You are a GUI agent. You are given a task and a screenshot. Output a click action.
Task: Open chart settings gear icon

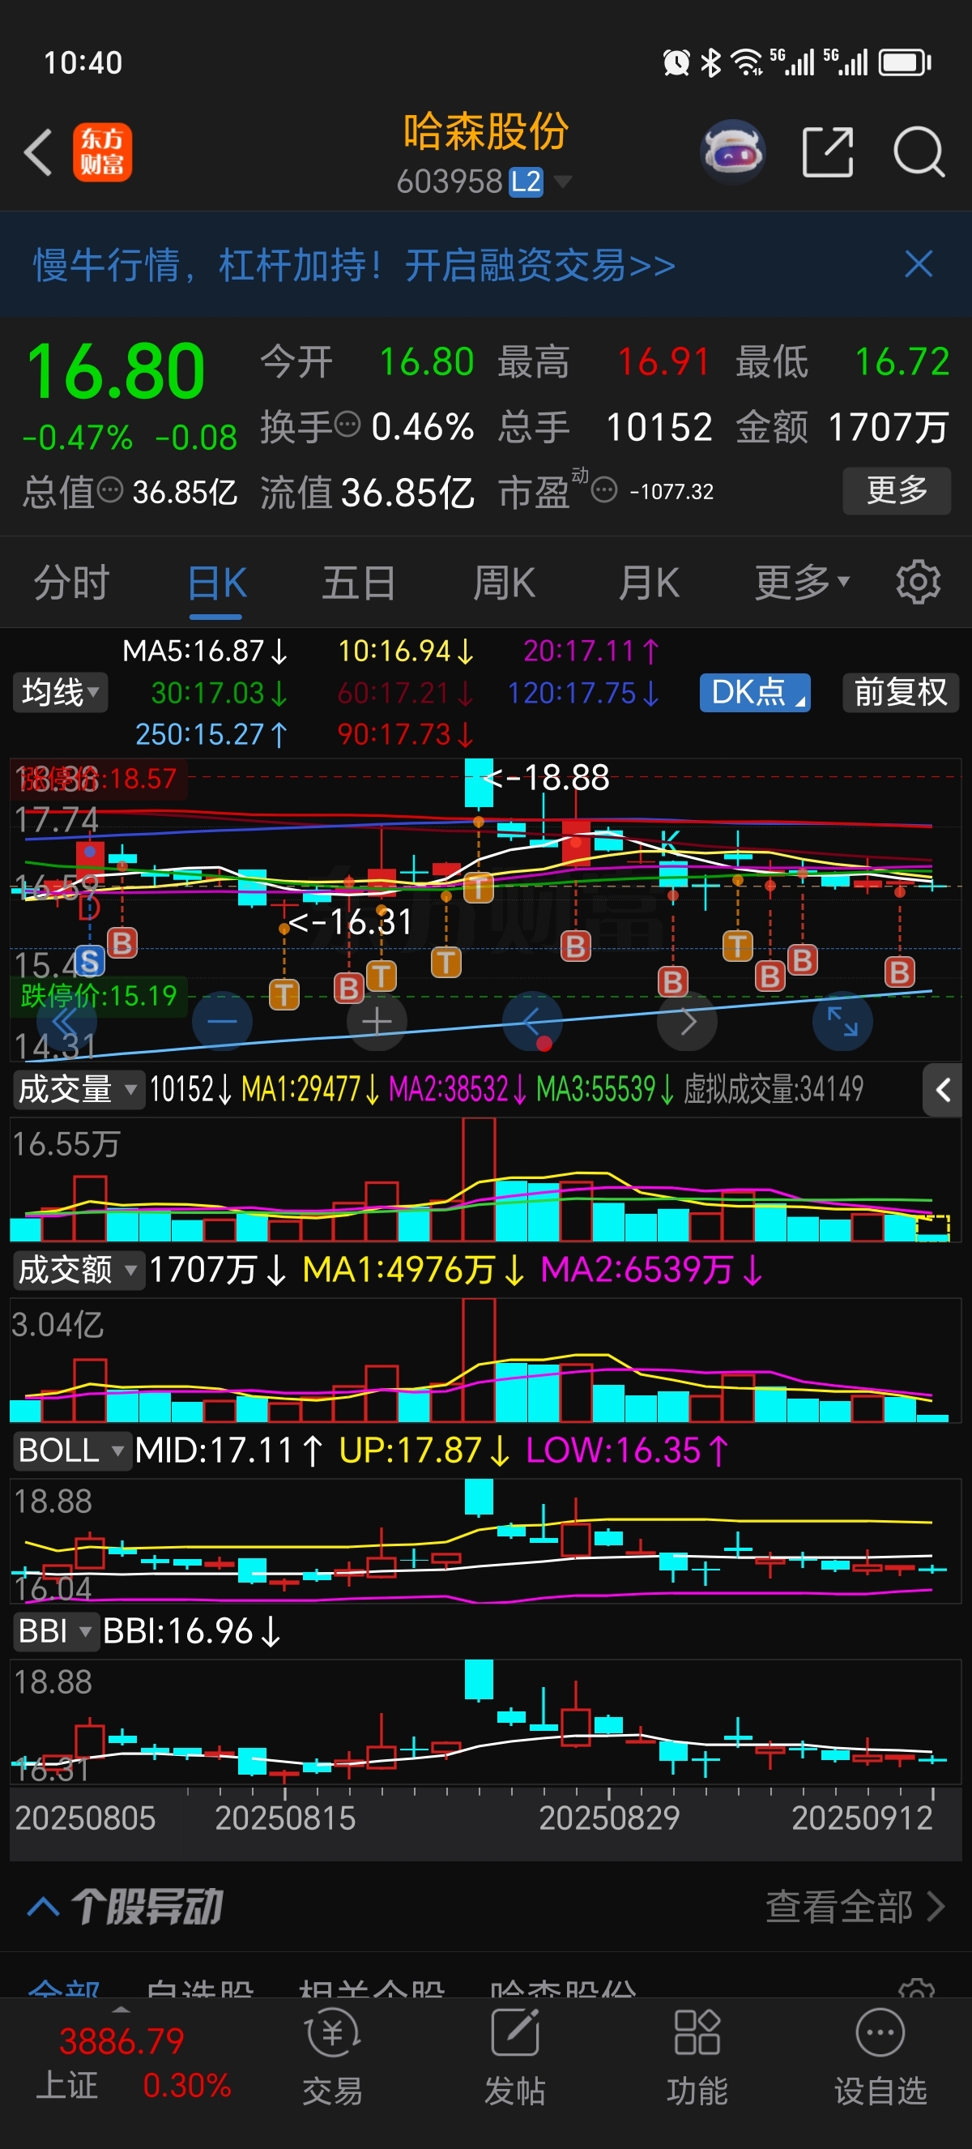tap(918, 582)
